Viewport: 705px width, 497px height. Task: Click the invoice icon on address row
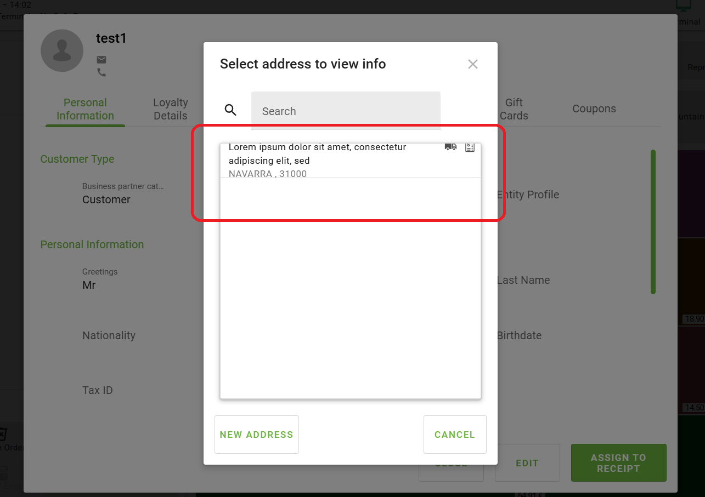(470, 147)
